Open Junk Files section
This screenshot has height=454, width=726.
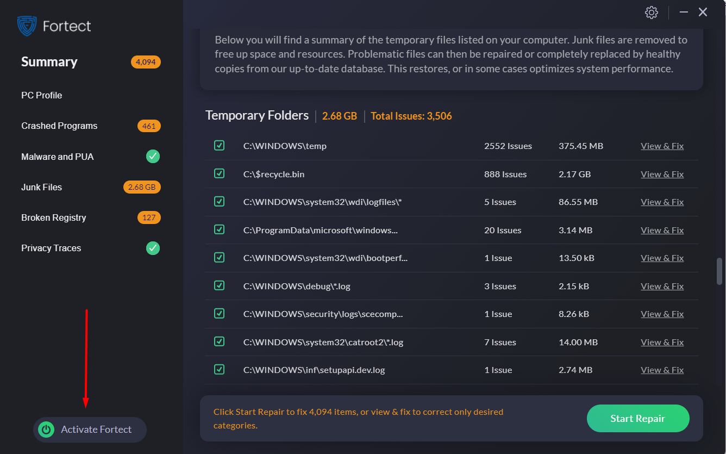point(42,187)
